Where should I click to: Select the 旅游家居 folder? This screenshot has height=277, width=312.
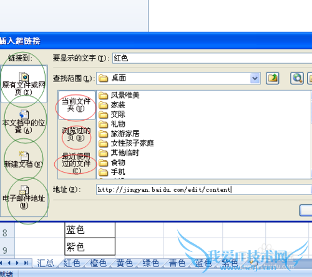tap(119, 134)
